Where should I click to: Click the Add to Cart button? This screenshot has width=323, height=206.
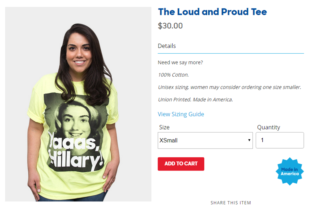[181, 164]
